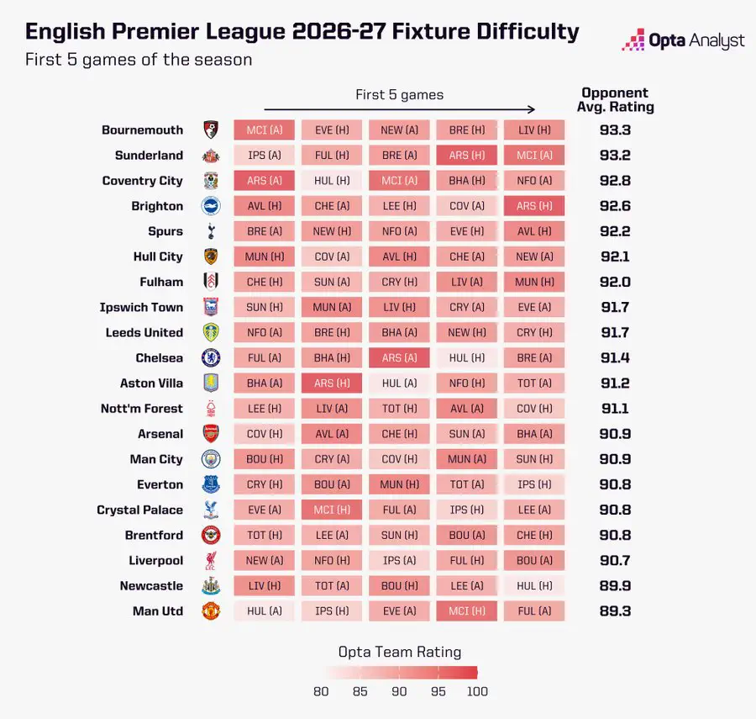The image size is (756, 719).
Task: Click the Opta Team Rating color scale
Action: coord(400,673)
